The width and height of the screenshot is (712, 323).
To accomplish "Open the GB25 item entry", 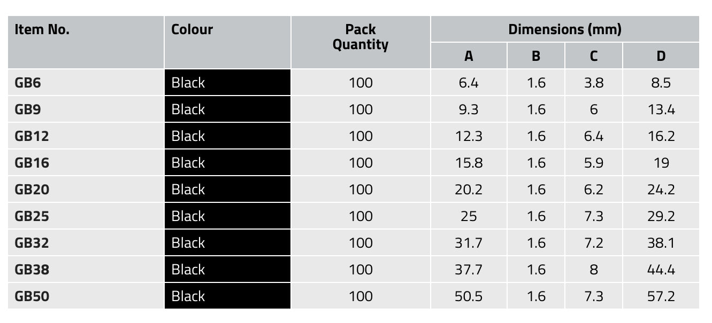I will click(x=32, y=216).
